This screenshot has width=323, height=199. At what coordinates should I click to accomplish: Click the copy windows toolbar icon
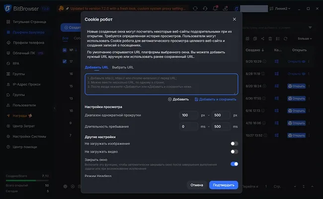(255, 39)
